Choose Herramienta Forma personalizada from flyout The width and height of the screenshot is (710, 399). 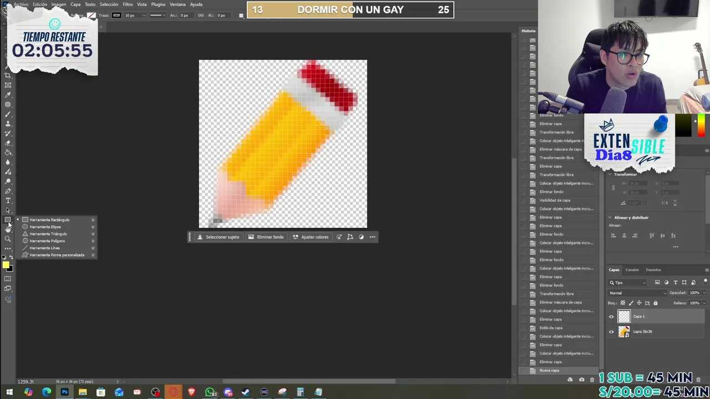57,255
